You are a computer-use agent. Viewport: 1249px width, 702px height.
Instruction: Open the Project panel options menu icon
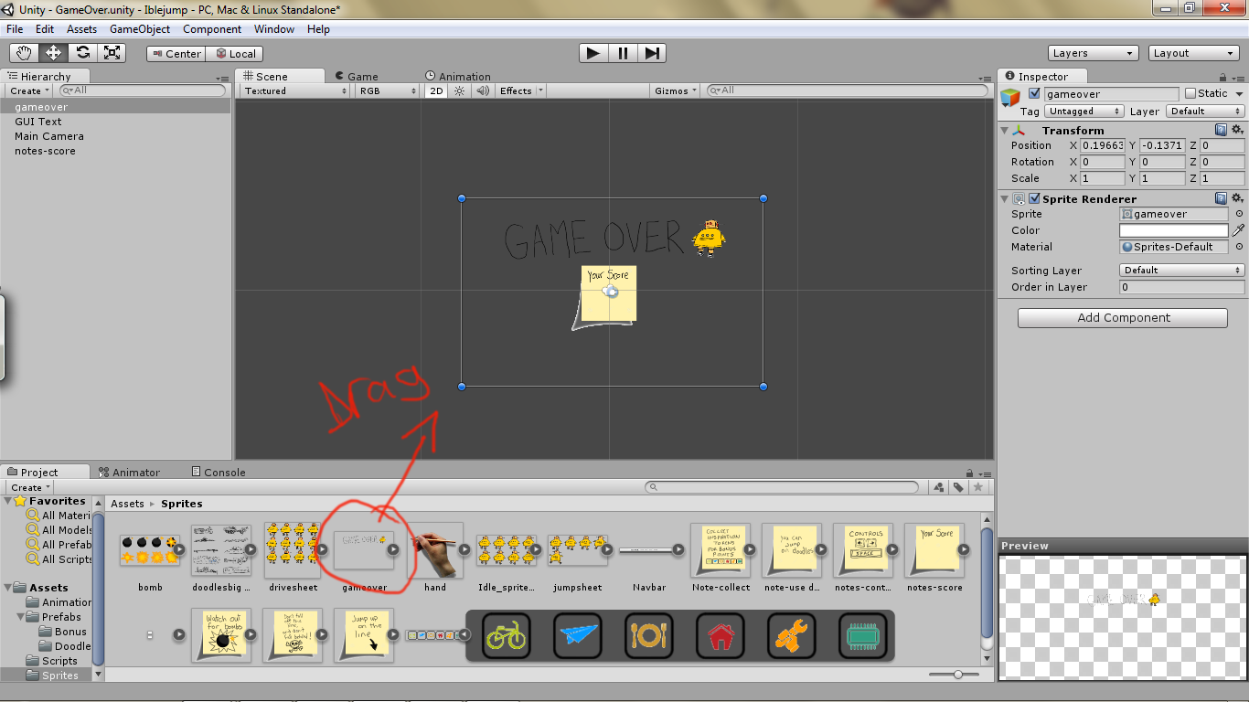click(x=986, y=474)
